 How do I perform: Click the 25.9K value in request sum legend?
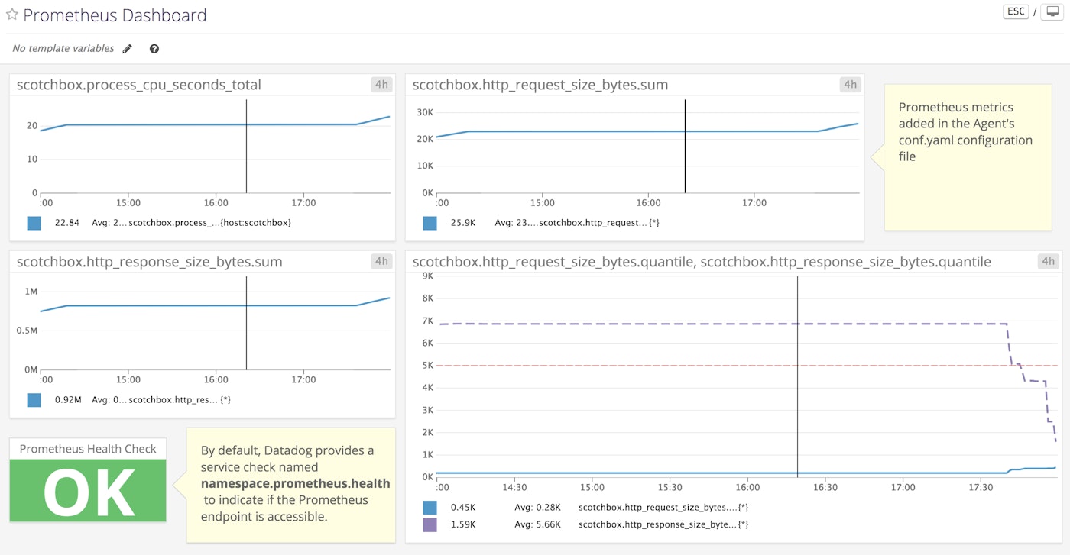[464, 223]
